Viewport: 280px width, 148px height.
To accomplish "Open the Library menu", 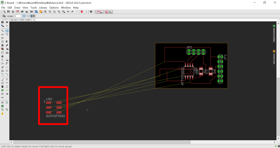I will (x=43, y=8).
